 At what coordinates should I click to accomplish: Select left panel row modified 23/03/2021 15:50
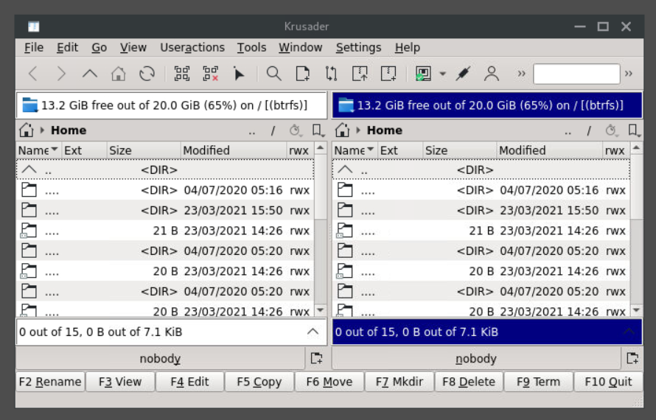pos(165,210)
